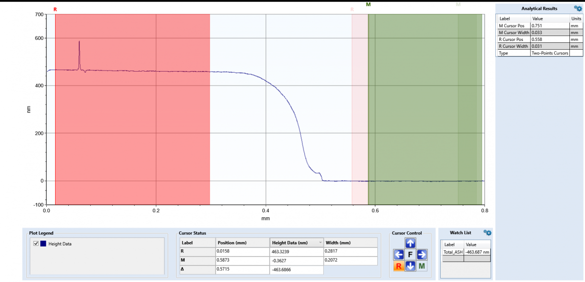585x282 pixels.
Task: Click the M cursor position field 0.5873
Action: coord(242,261)
